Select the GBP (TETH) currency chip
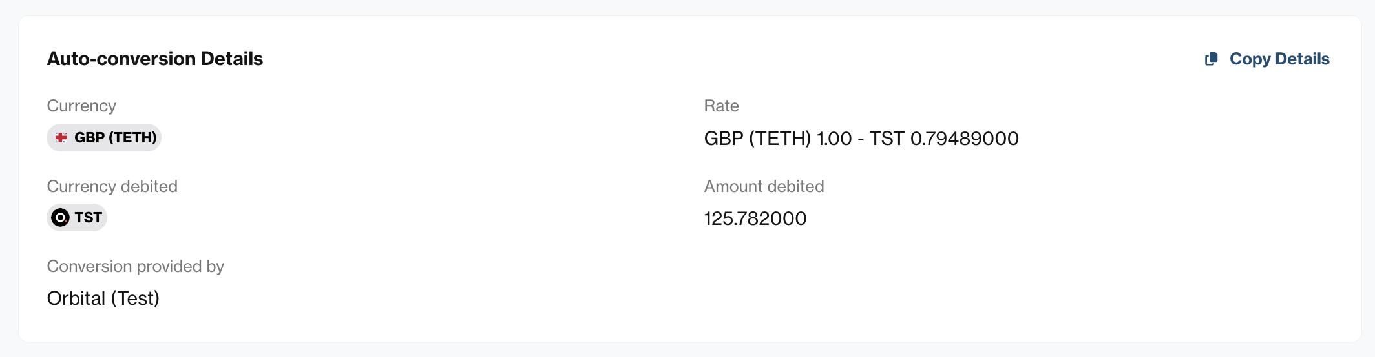Screen dimensions: 1375x357 coord(104,137)
